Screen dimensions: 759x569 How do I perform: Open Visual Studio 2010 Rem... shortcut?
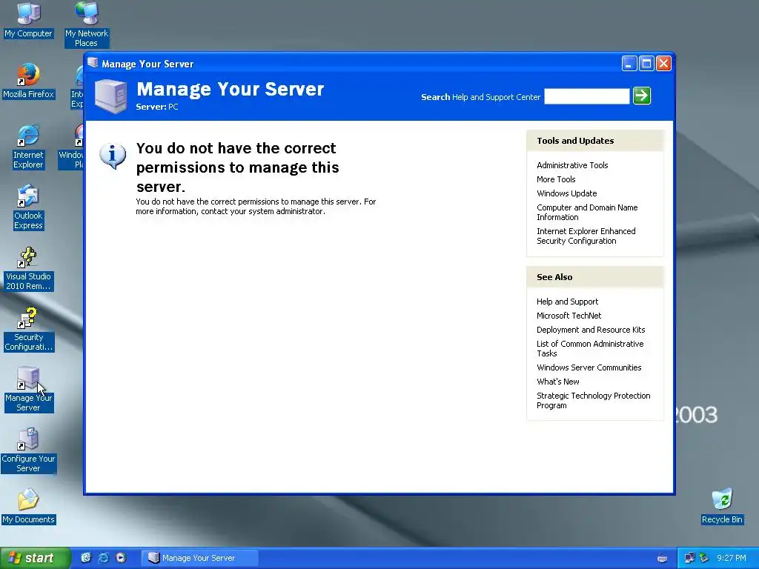point(28,268)
